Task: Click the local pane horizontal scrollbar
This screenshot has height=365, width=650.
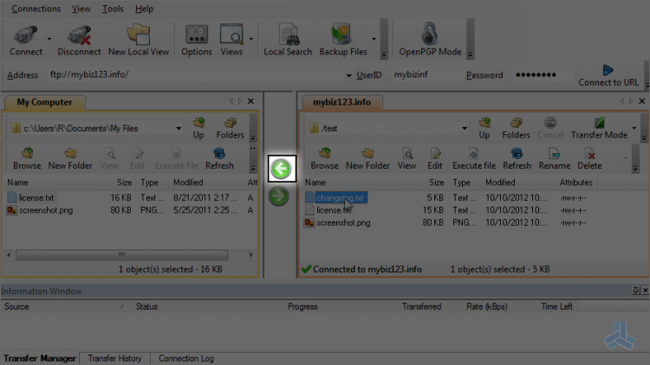Action: click(122, 255)
